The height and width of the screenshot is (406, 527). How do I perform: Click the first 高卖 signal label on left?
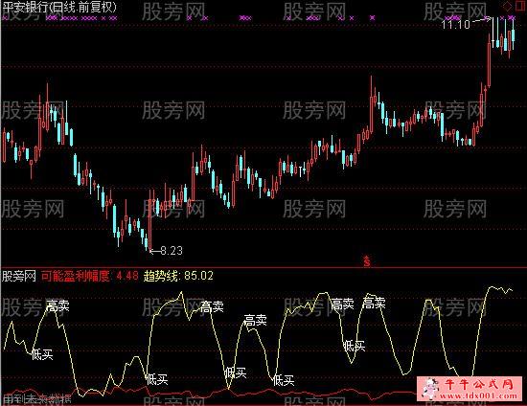click(57, 305)
